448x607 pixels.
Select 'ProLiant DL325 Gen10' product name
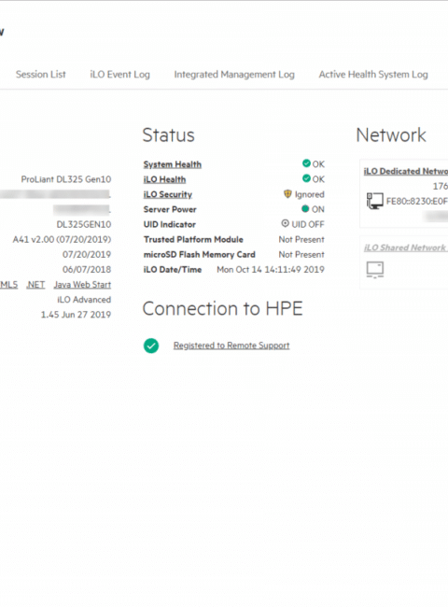[x=66, y=179]
